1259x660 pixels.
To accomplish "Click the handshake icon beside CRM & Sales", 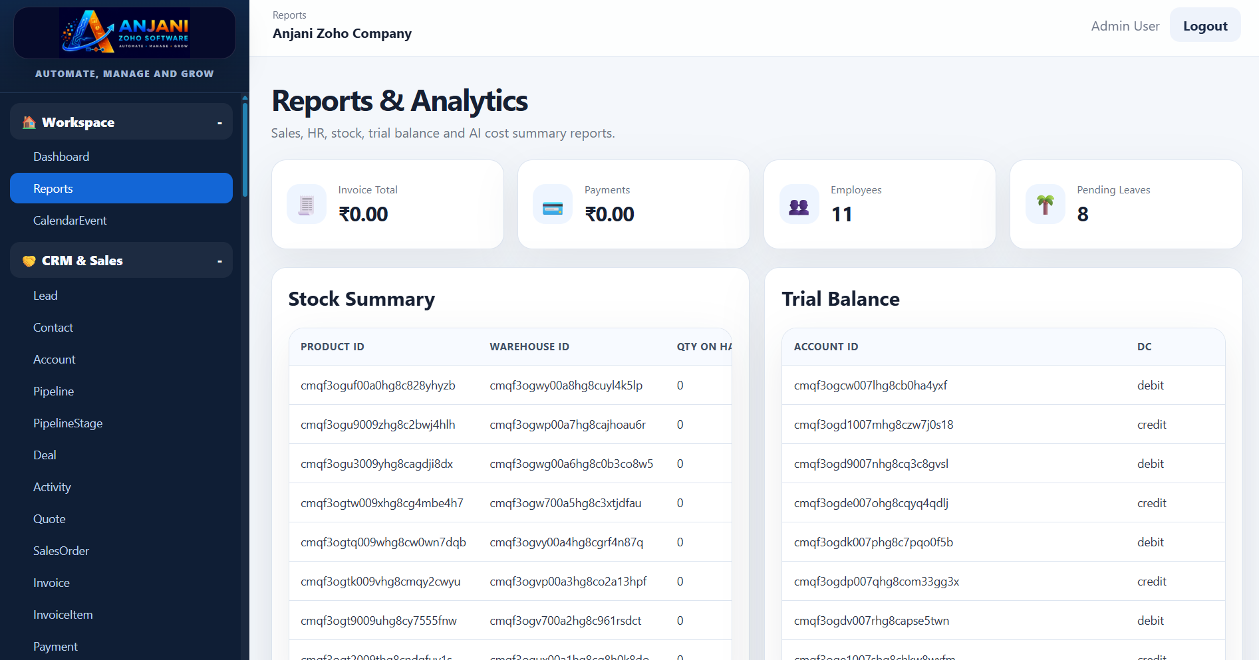I will coord(29,261).
